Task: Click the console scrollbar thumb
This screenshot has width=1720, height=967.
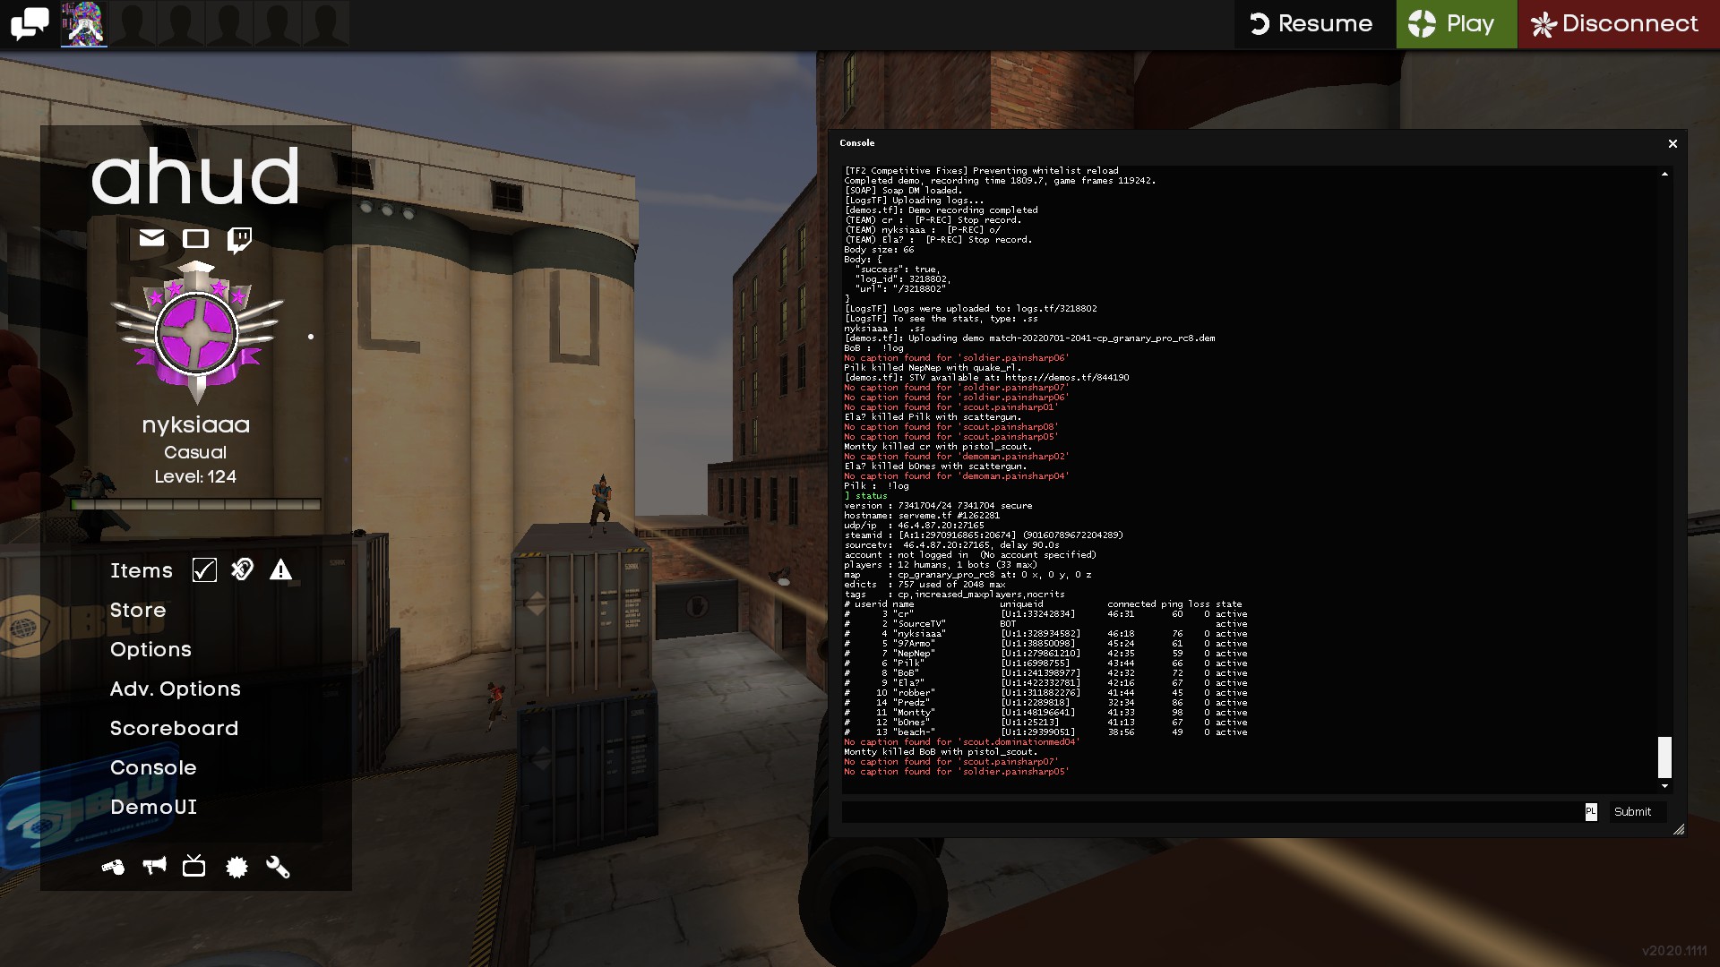Action: (x=1664, y=757)
